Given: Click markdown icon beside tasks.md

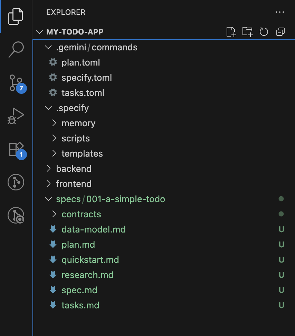Looking at the screenshot, I should click(x=53, y=305).
